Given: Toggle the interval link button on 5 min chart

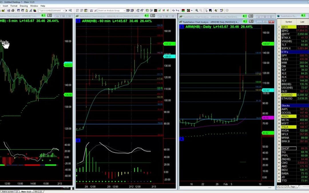Looking at the screenshot, I should click(x=49, y=16).
